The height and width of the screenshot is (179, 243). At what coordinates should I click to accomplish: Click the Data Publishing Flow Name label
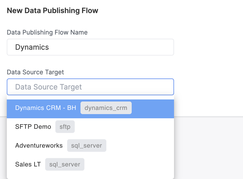point(47,32)
